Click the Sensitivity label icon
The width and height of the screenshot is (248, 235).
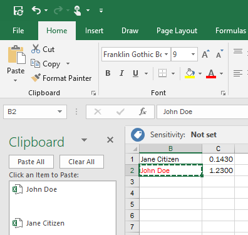(x=138, y=135)
